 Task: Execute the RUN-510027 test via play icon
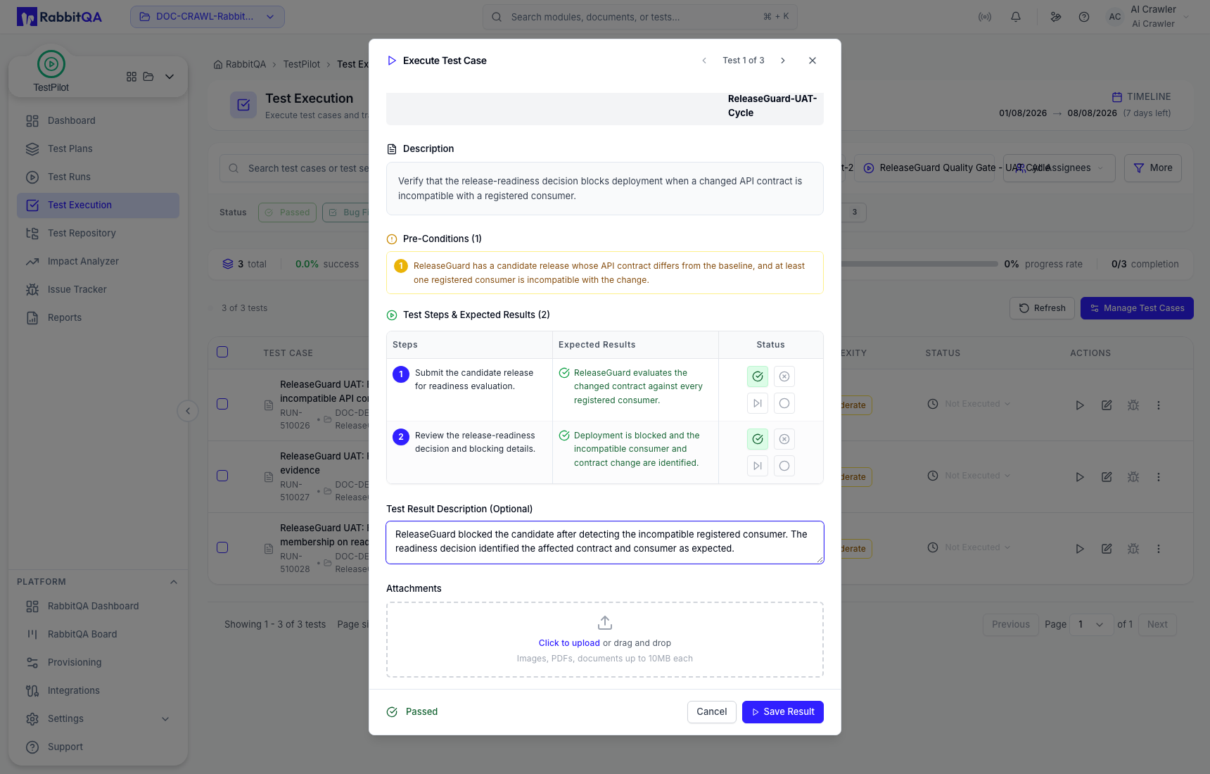1080,477
